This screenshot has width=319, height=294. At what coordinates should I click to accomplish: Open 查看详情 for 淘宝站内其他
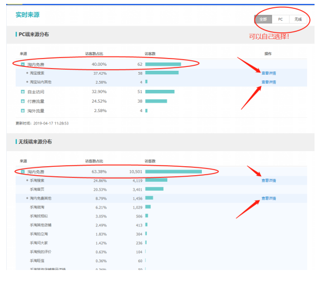(x=269, y=82)
